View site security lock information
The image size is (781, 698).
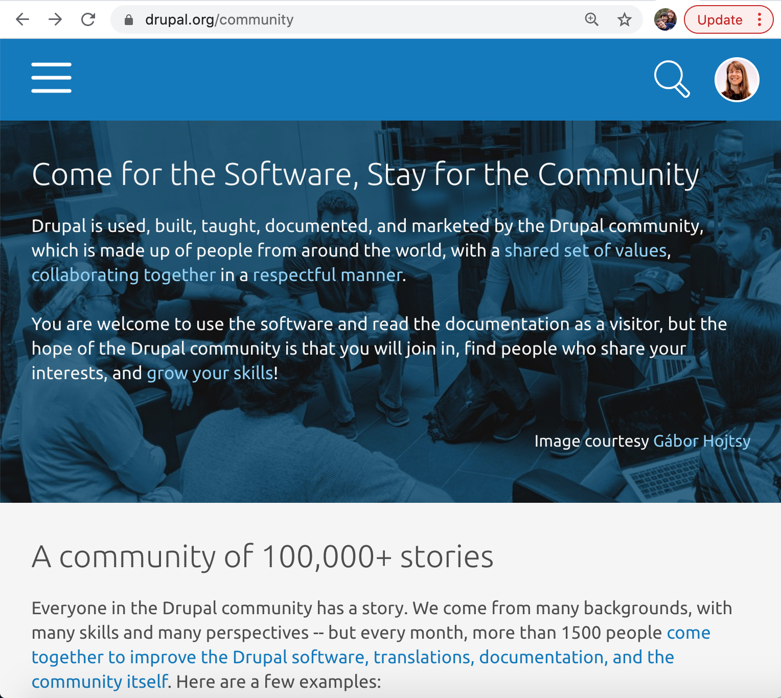click(x=129, y=20)
